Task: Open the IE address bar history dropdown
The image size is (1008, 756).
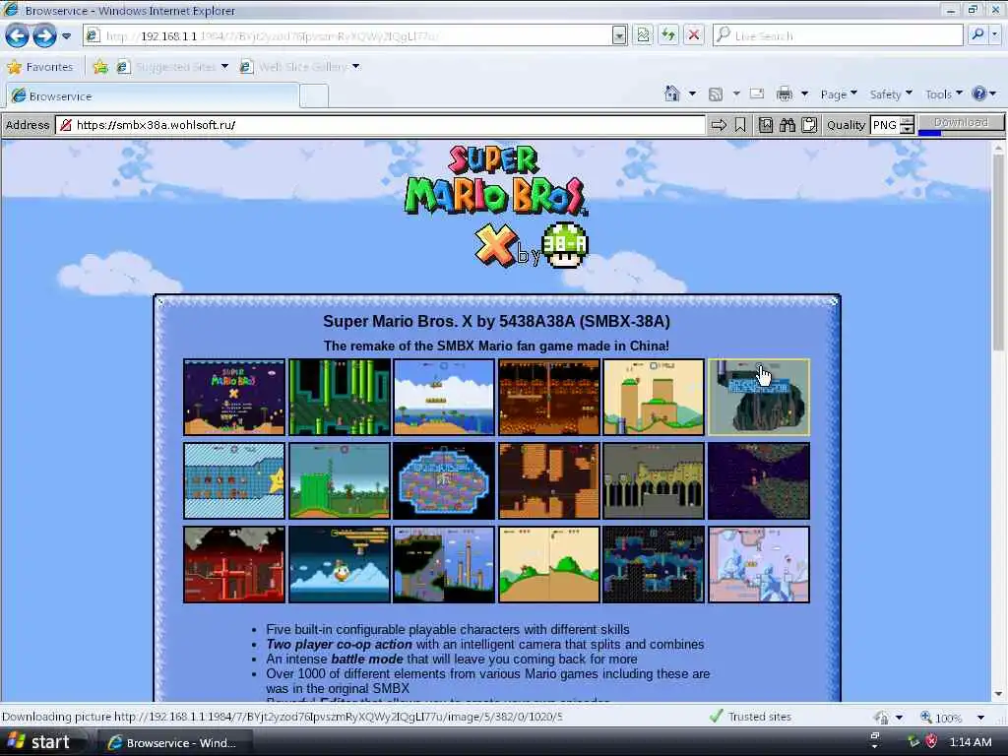Action: click(618, 35)
